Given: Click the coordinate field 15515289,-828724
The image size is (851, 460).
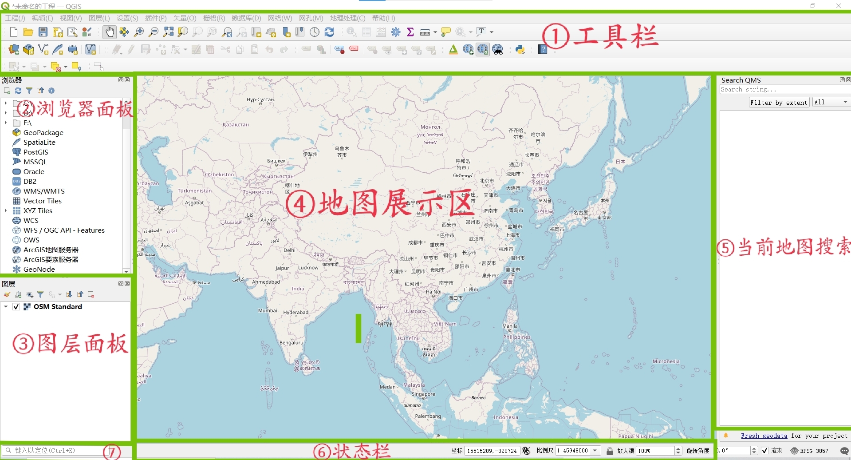Looking at the screenshot, I should (x=492, y=451).
